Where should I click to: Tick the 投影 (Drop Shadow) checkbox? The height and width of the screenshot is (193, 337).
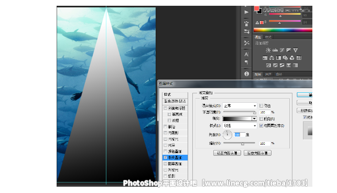(165, 176)
